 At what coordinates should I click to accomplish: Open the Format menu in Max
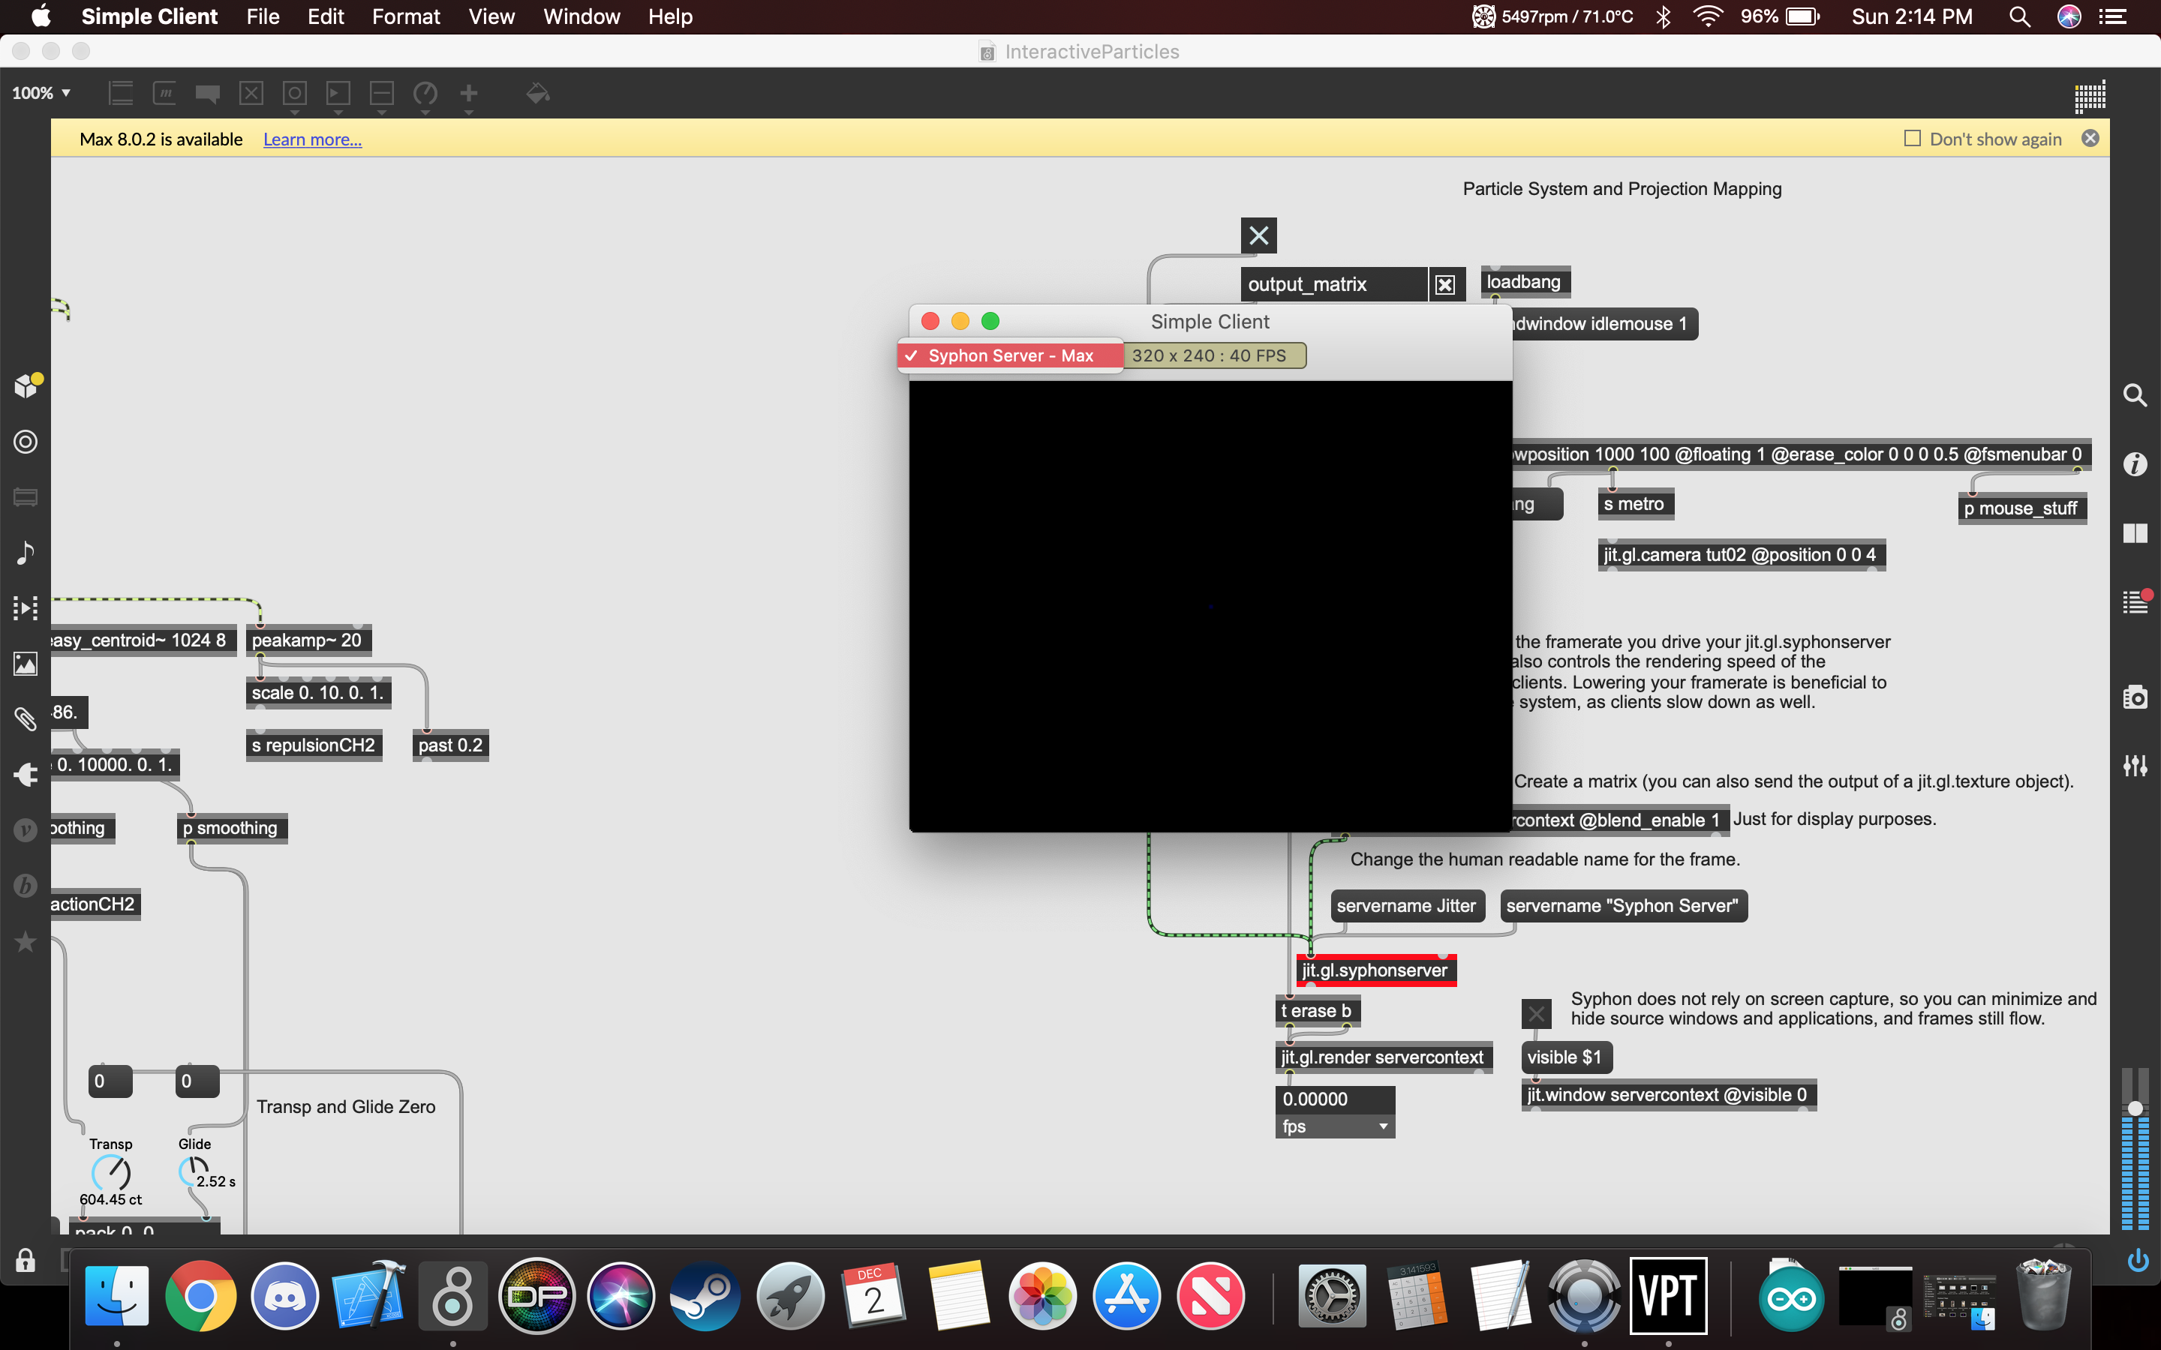coord(404,17)
